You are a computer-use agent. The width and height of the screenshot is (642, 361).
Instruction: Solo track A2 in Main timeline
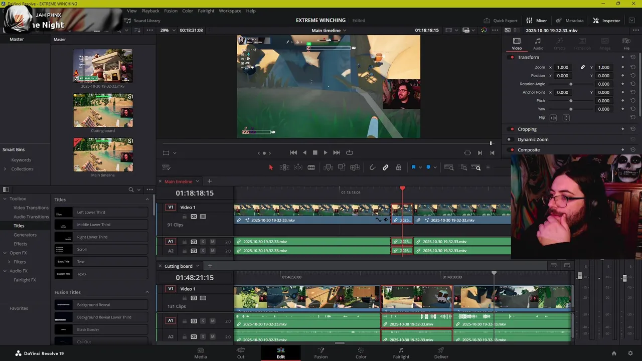(x=203, y=251)
